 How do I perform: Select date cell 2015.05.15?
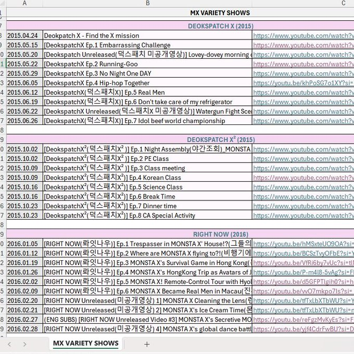pyautogui.click(x=24, y=45)
